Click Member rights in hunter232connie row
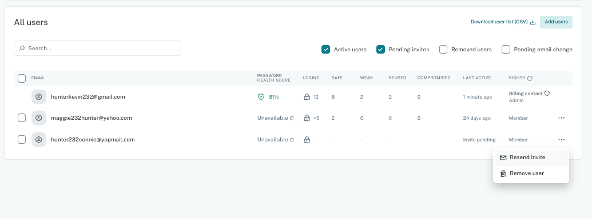 click(518, 140)
